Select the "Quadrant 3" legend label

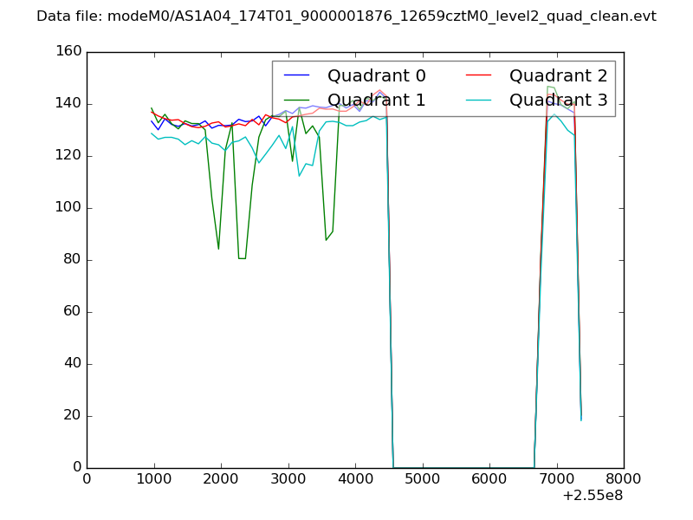point(558,100)
